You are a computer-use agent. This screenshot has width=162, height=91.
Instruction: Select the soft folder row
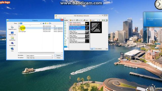(x=40, y=30)
